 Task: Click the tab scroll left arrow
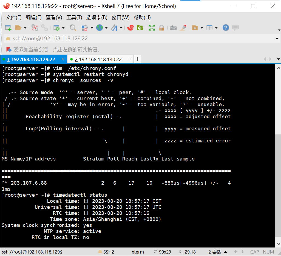coord(265,59)
